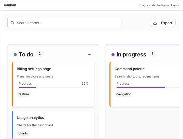Open the Command palette card
The image size is (183, 139).
(x=145, y=84)
